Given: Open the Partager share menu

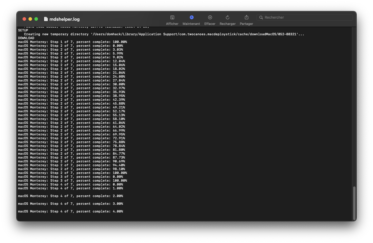Looking at the screenshot, I should click(246, 17).
